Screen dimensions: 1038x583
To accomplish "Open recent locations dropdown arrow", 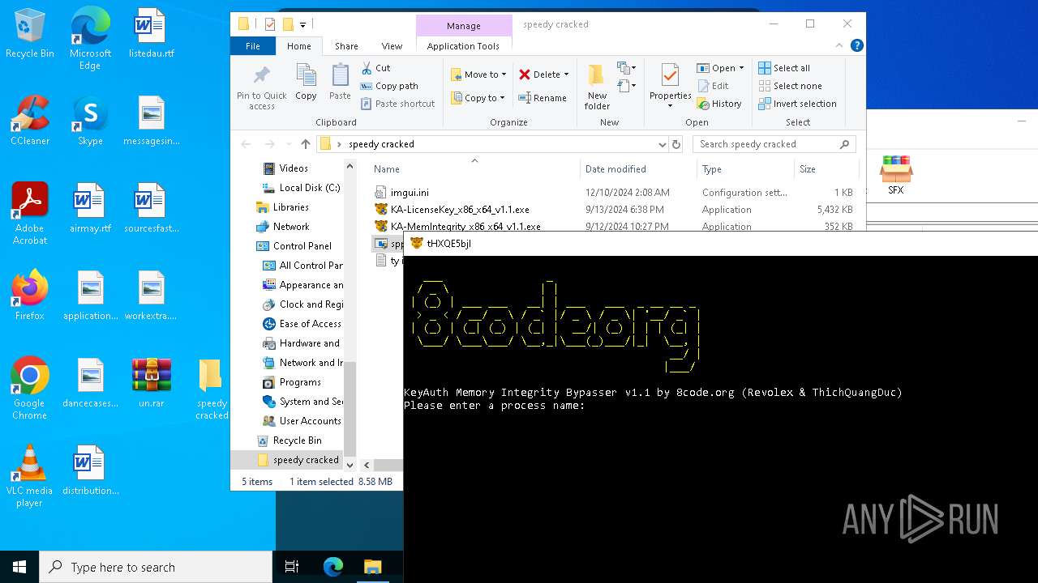I will (x=289, y=144).
